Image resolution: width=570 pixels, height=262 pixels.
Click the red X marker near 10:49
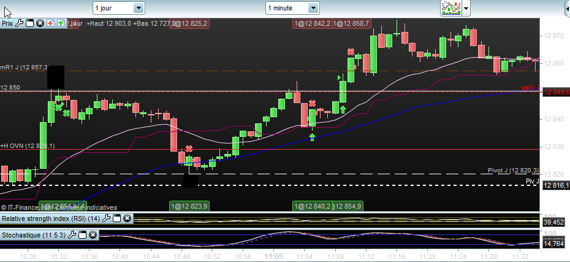coord(189,148)
